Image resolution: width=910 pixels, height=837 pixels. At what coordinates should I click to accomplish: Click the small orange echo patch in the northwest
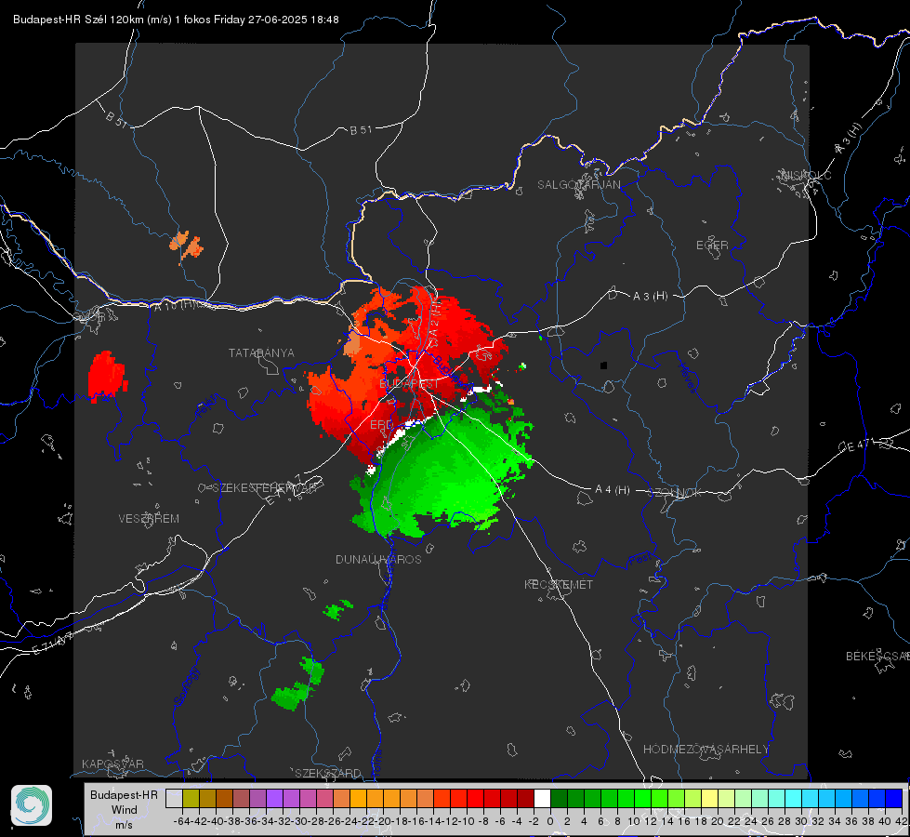[186, 246]
